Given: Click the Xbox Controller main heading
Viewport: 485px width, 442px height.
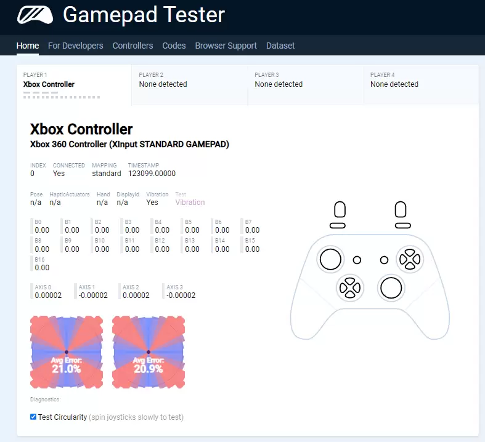Looking at the screenshot, I should click(81, 129).
